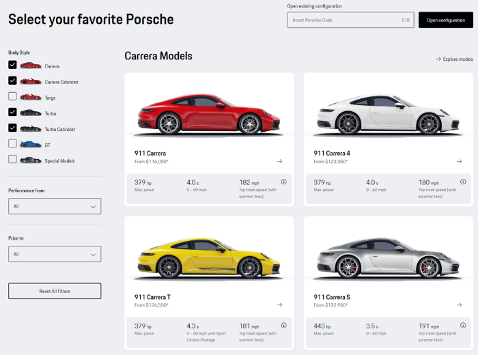
Task: Tick the Special Models checkbox
Action: coord(12,159)
